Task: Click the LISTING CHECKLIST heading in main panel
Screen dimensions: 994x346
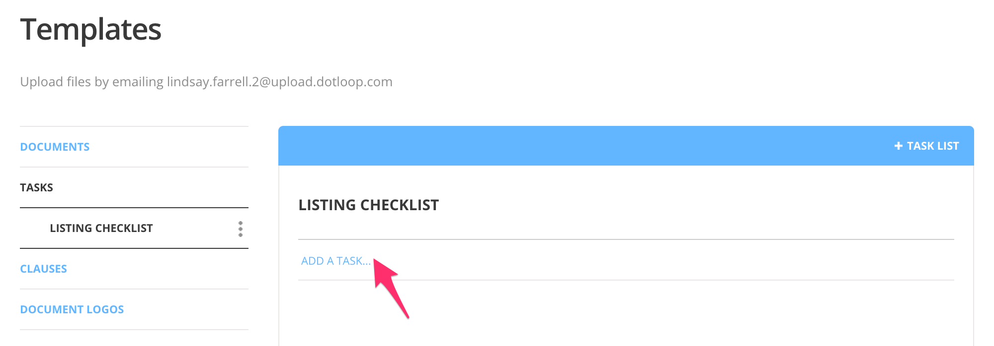Action: pyautogui.click(x=369, y=204)
